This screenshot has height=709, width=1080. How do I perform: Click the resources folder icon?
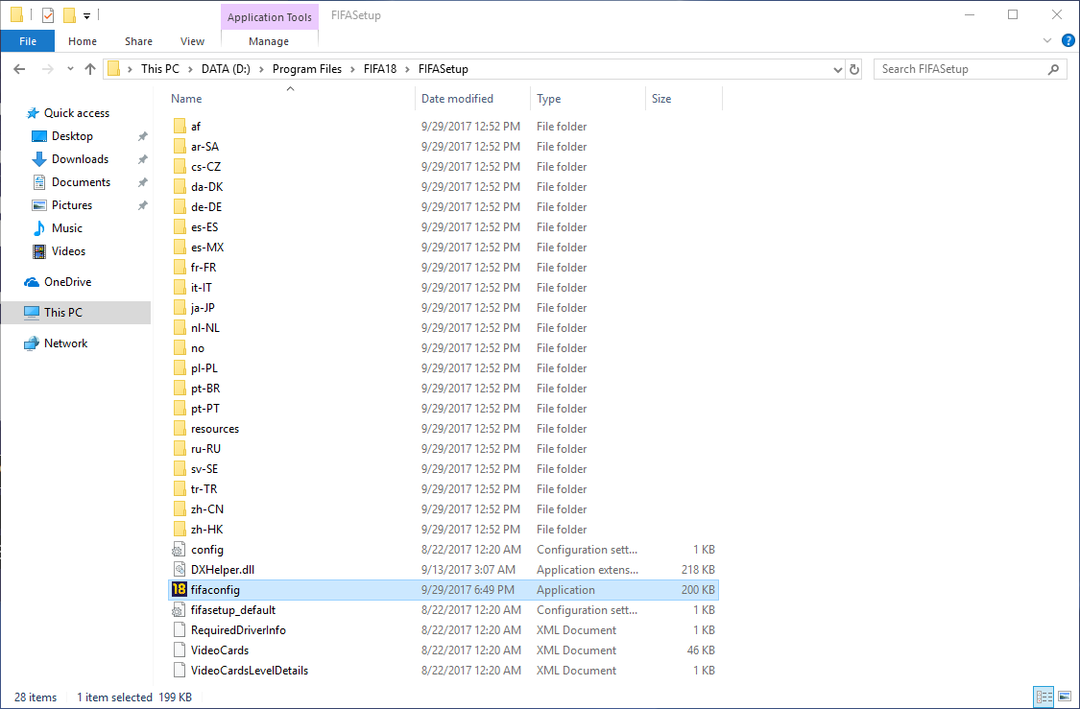tap(180, 428)
